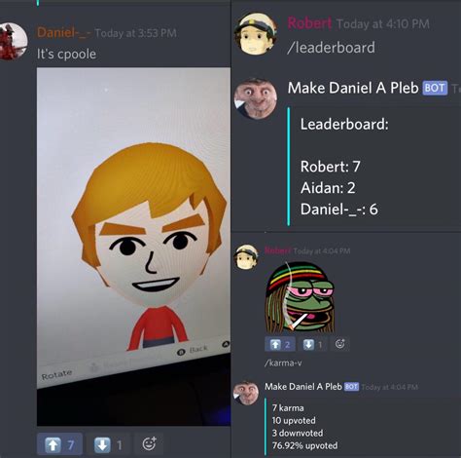The image size is (461, 458).
Task: Open Daniel-_-'s avatar profile
Action: 12,42
